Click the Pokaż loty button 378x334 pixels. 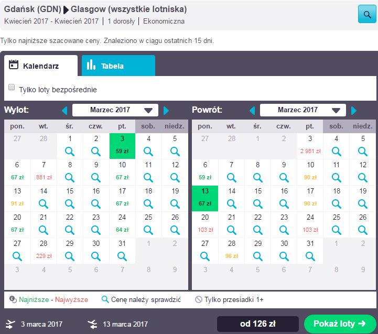[340, 324]
